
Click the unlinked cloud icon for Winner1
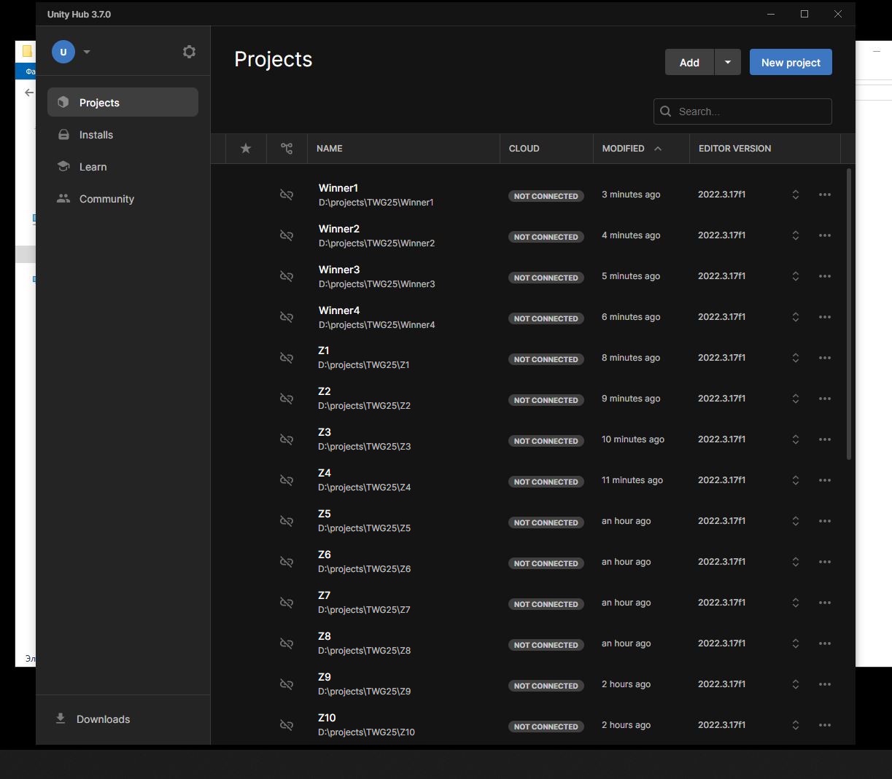pyautogui.click(x=287, y=195)
